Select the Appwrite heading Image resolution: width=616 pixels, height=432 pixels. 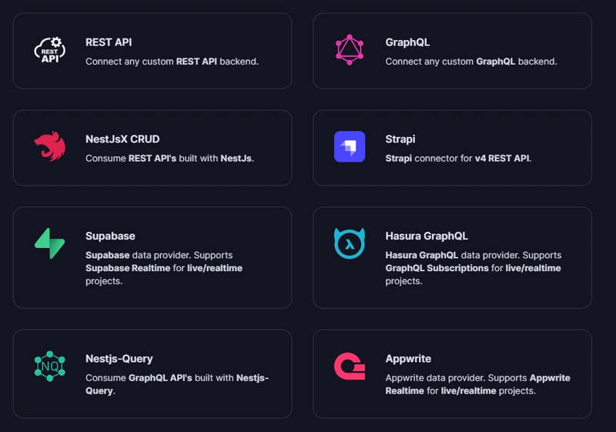pyautogui.click(x=408, y=359)
